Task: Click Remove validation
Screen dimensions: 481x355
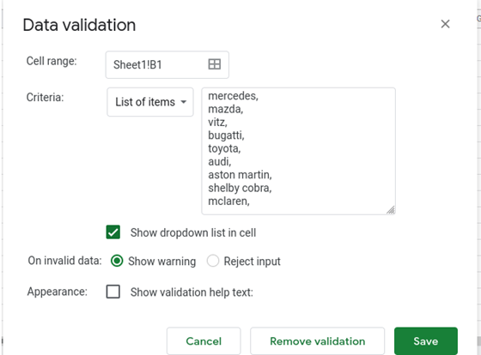Action: pos(317,341)
